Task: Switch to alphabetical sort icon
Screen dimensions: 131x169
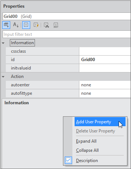Action: (x=16, y=25)
